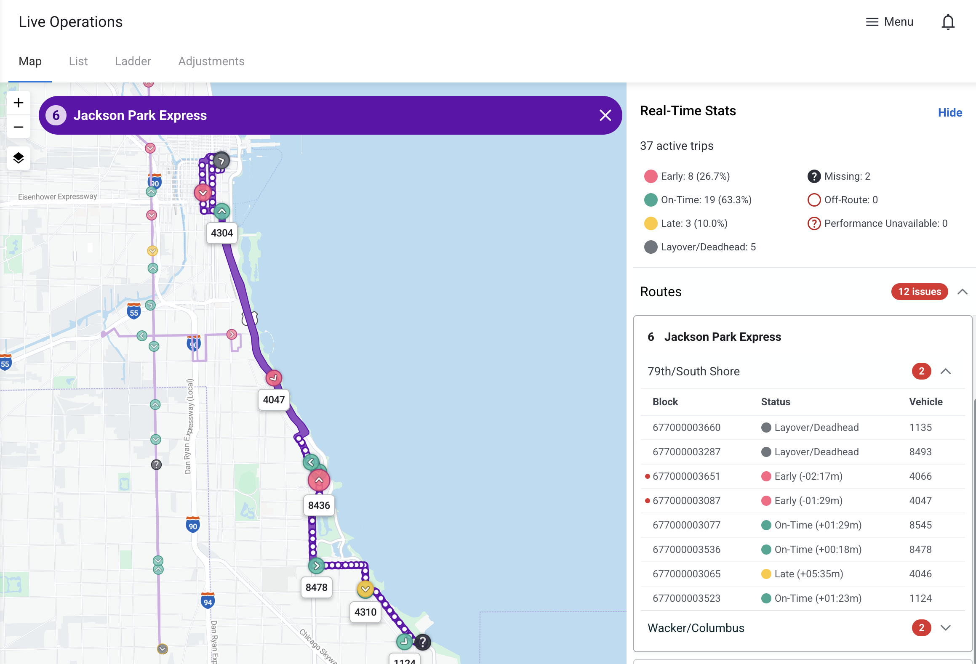Screen dimensions: 976x664
Task: Open the List tab
Action: [x=78, y=61]
